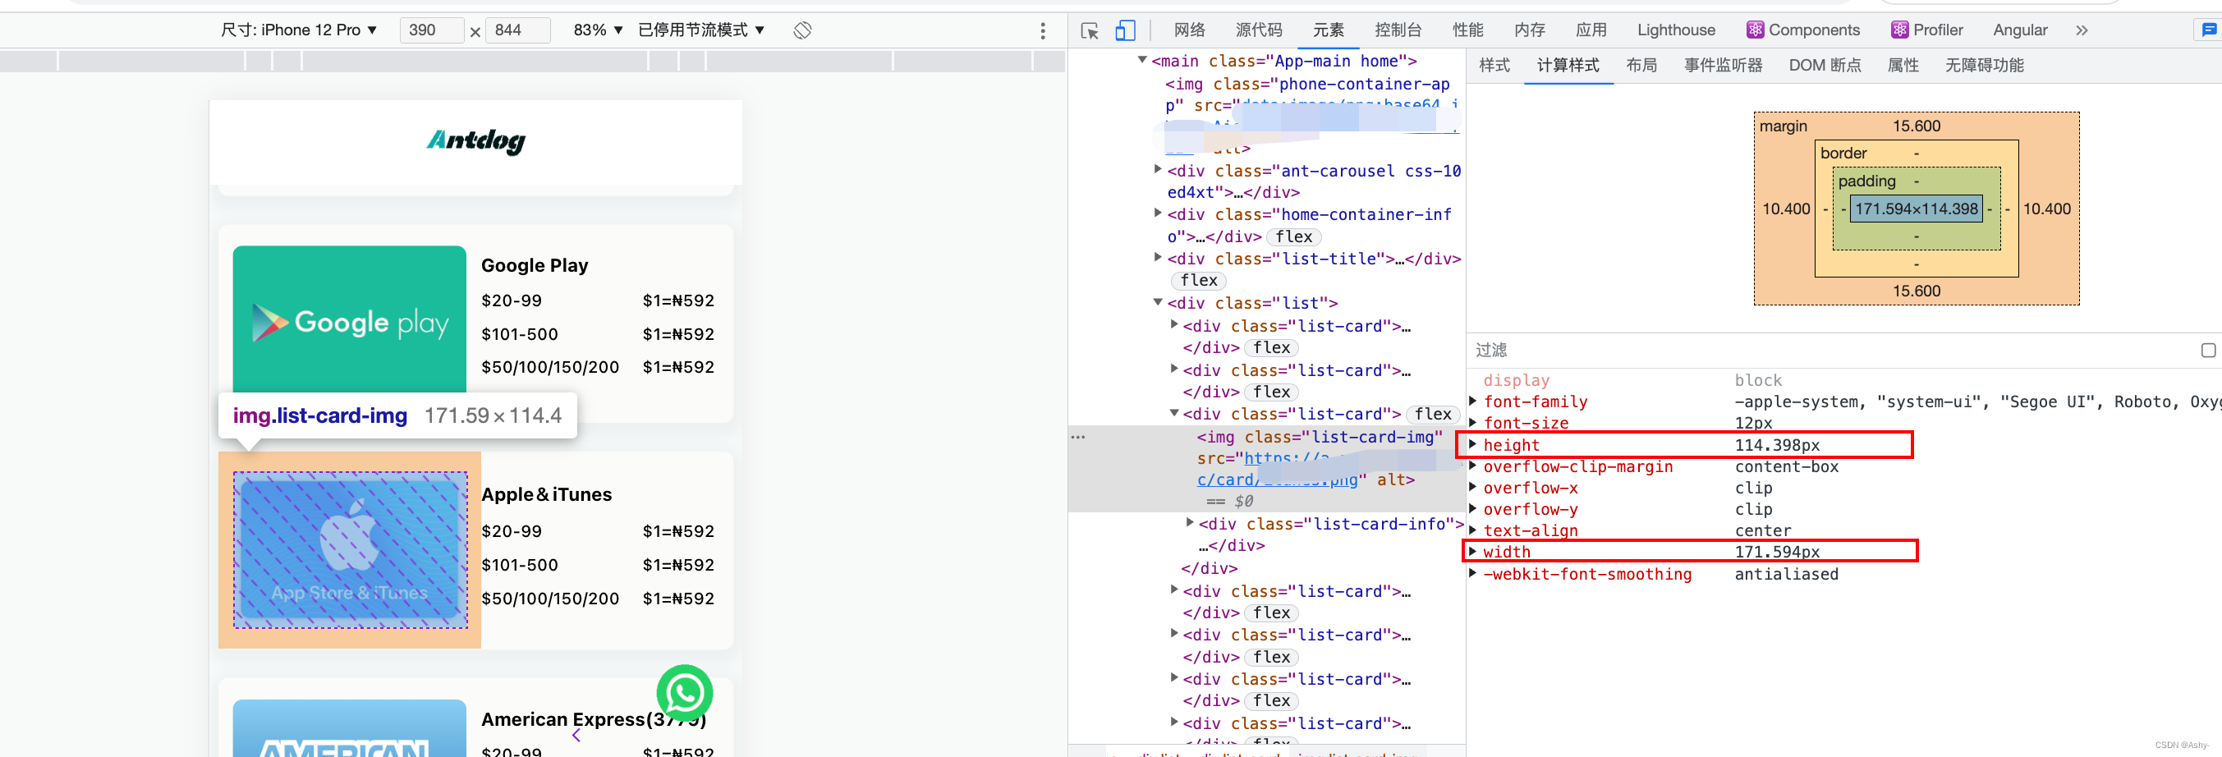Expand the font-family computed property
Image resolution: width=2222 pixels, height=757 pixels.
point(1472,401)
